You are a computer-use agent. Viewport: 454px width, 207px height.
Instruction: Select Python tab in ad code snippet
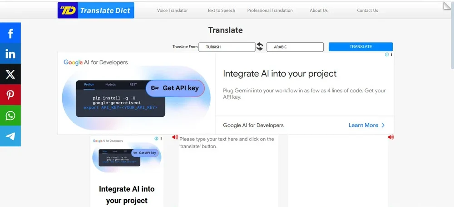pyautogui.click(x=89, y=85)
